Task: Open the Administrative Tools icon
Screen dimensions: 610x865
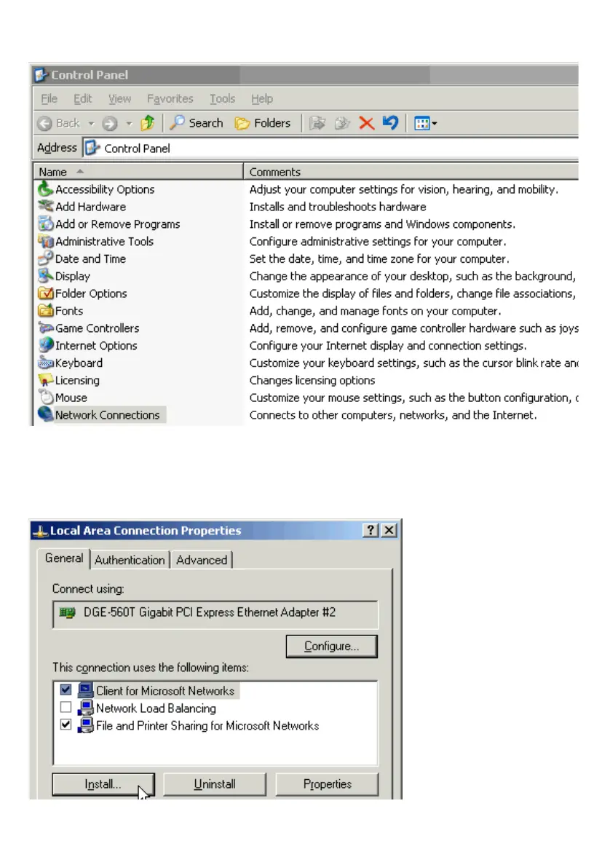Action: [x=45, y=241]
